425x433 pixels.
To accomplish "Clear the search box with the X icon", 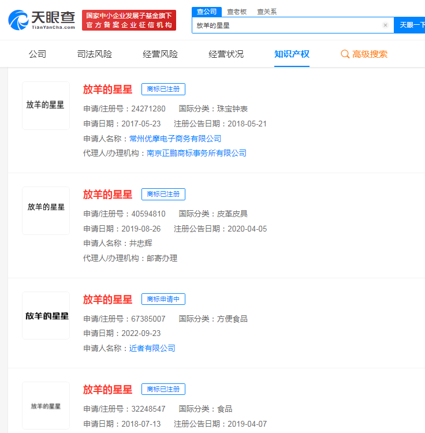I will tap(385, 25).
